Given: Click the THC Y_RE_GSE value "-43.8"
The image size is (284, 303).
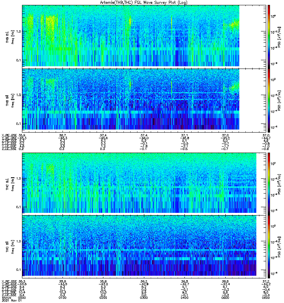Looking at the screenshot, I should (22, 284).
